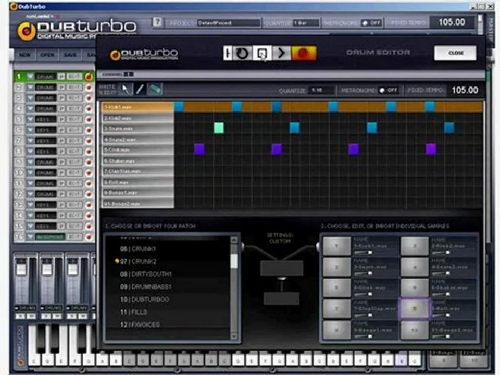Click the Open project menu button

click(47, 55)
